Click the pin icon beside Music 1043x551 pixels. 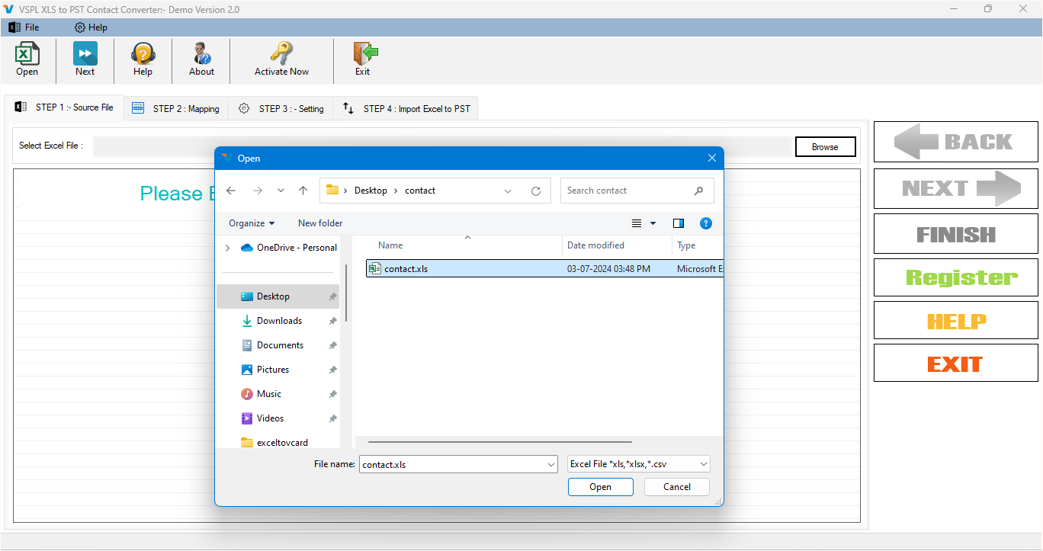(x=332, y=394)
